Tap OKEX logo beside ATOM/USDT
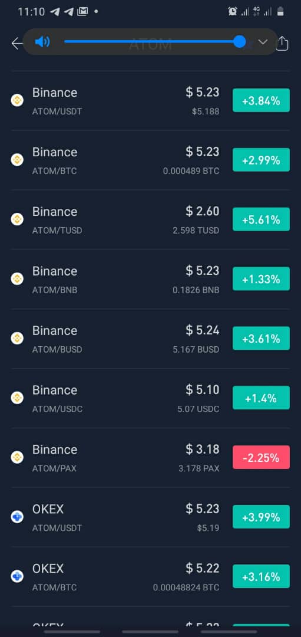301x637 pixels. [x=17, y=517]
